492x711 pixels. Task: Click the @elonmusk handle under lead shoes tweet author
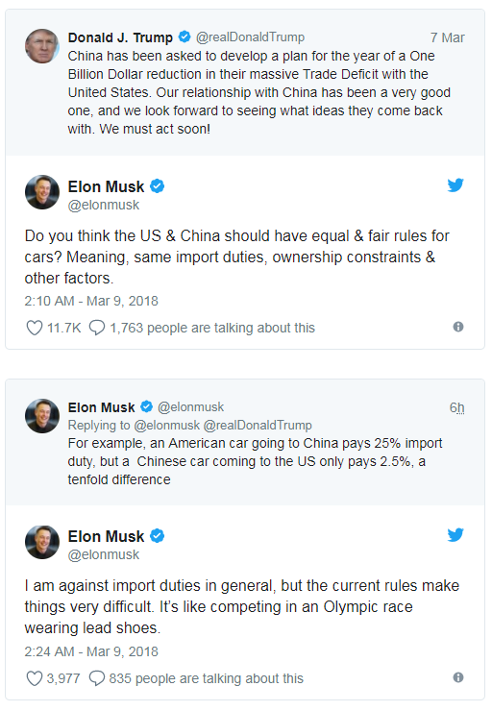click(104, 555)
